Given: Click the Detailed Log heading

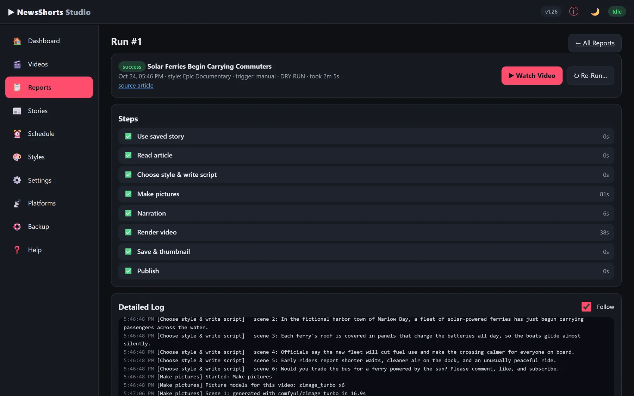Looking at the screenshot, I should tap(141, 307).
